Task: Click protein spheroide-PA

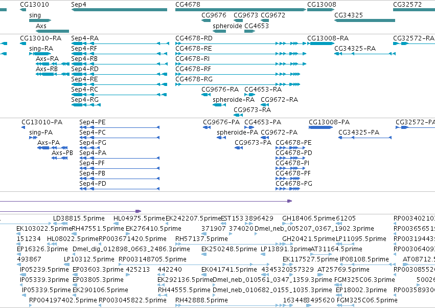Action: pyautogui.click(x=221, y=138)
